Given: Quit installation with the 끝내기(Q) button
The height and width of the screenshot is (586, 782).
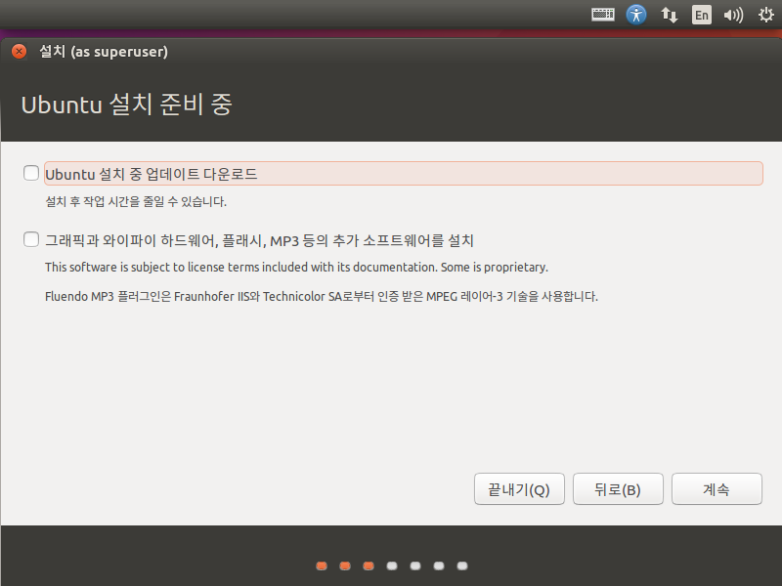Looking at the screenshot, I should [519, 488].
